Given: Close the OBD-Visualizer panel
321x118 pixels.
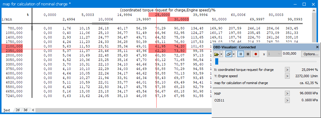Looking at the screenshot, I should tap(317, 47).
